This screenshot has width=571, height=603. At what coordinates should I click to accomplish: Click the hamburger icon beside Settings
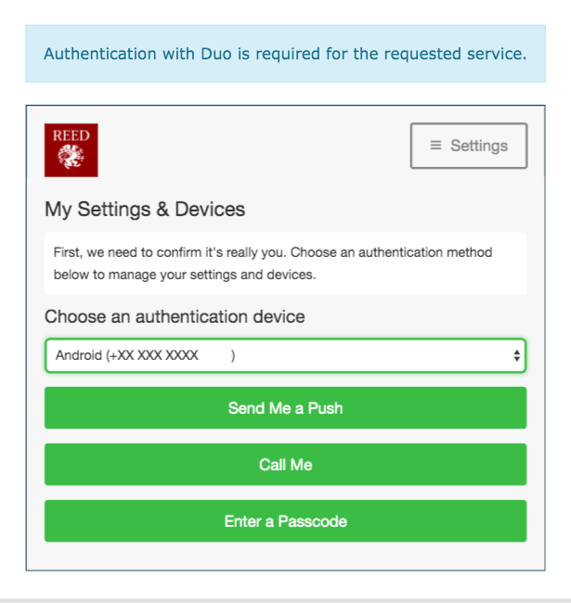point(435,146)
